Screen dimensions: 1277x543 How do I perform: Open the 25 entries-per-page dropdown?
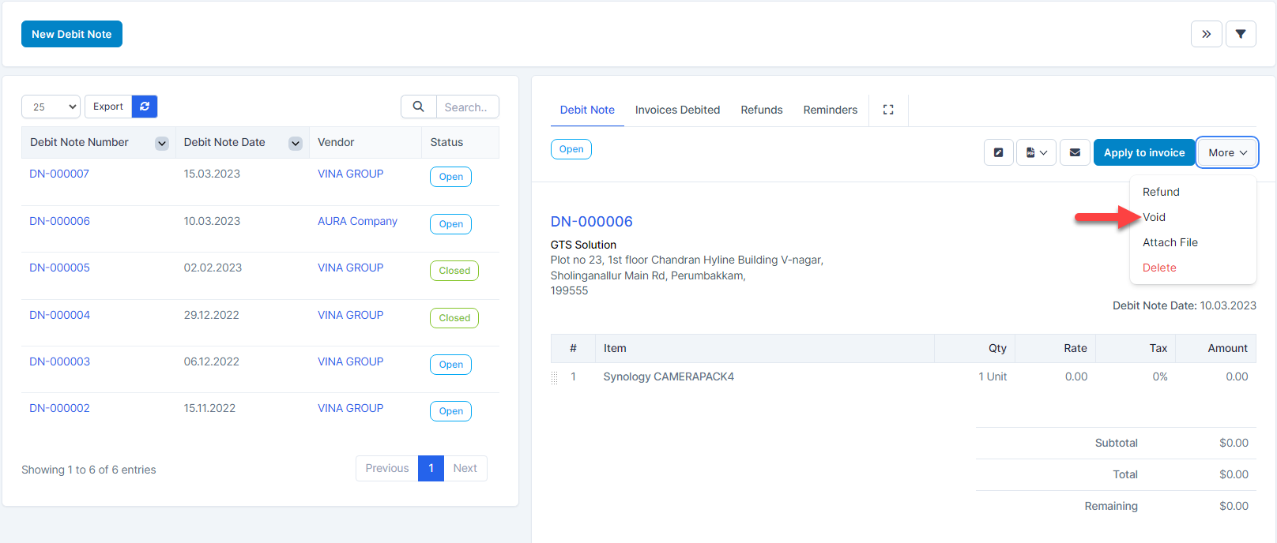pos(51,107)
